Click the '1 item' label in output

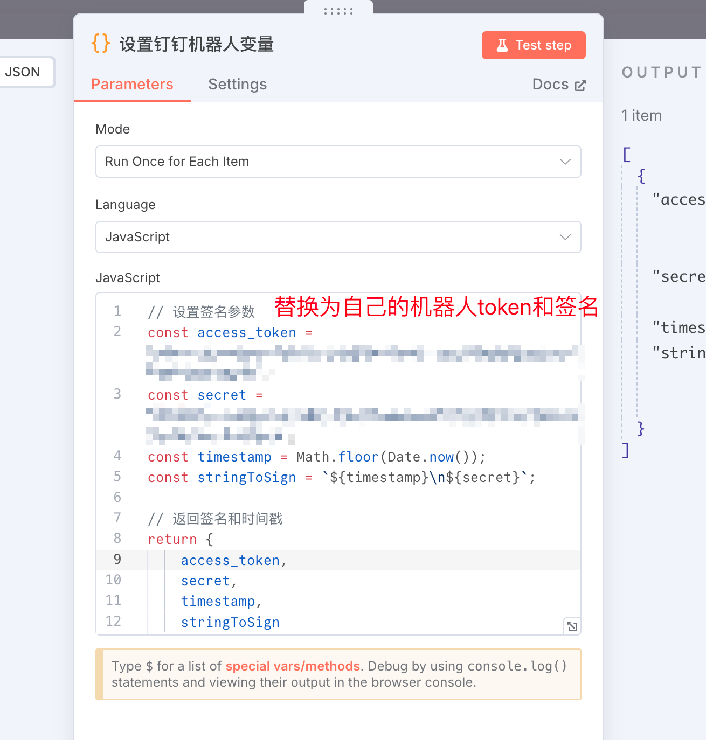pos(641,116)
